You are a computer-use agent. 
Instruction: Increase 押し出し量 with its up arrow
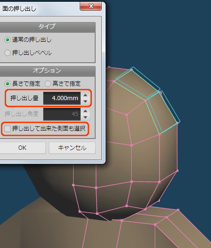click(85, 95)
